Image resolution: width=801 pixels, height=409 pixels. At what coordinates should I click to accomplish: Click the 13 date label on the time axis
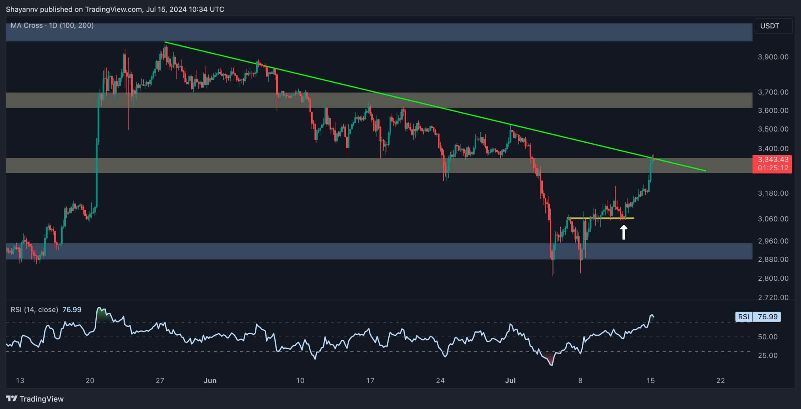pos(20,381)
